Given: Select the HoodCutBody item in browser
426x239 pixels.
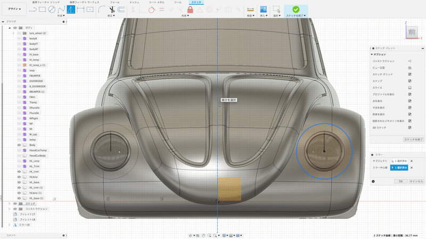Looking at the screenshot, I should 37,155.
